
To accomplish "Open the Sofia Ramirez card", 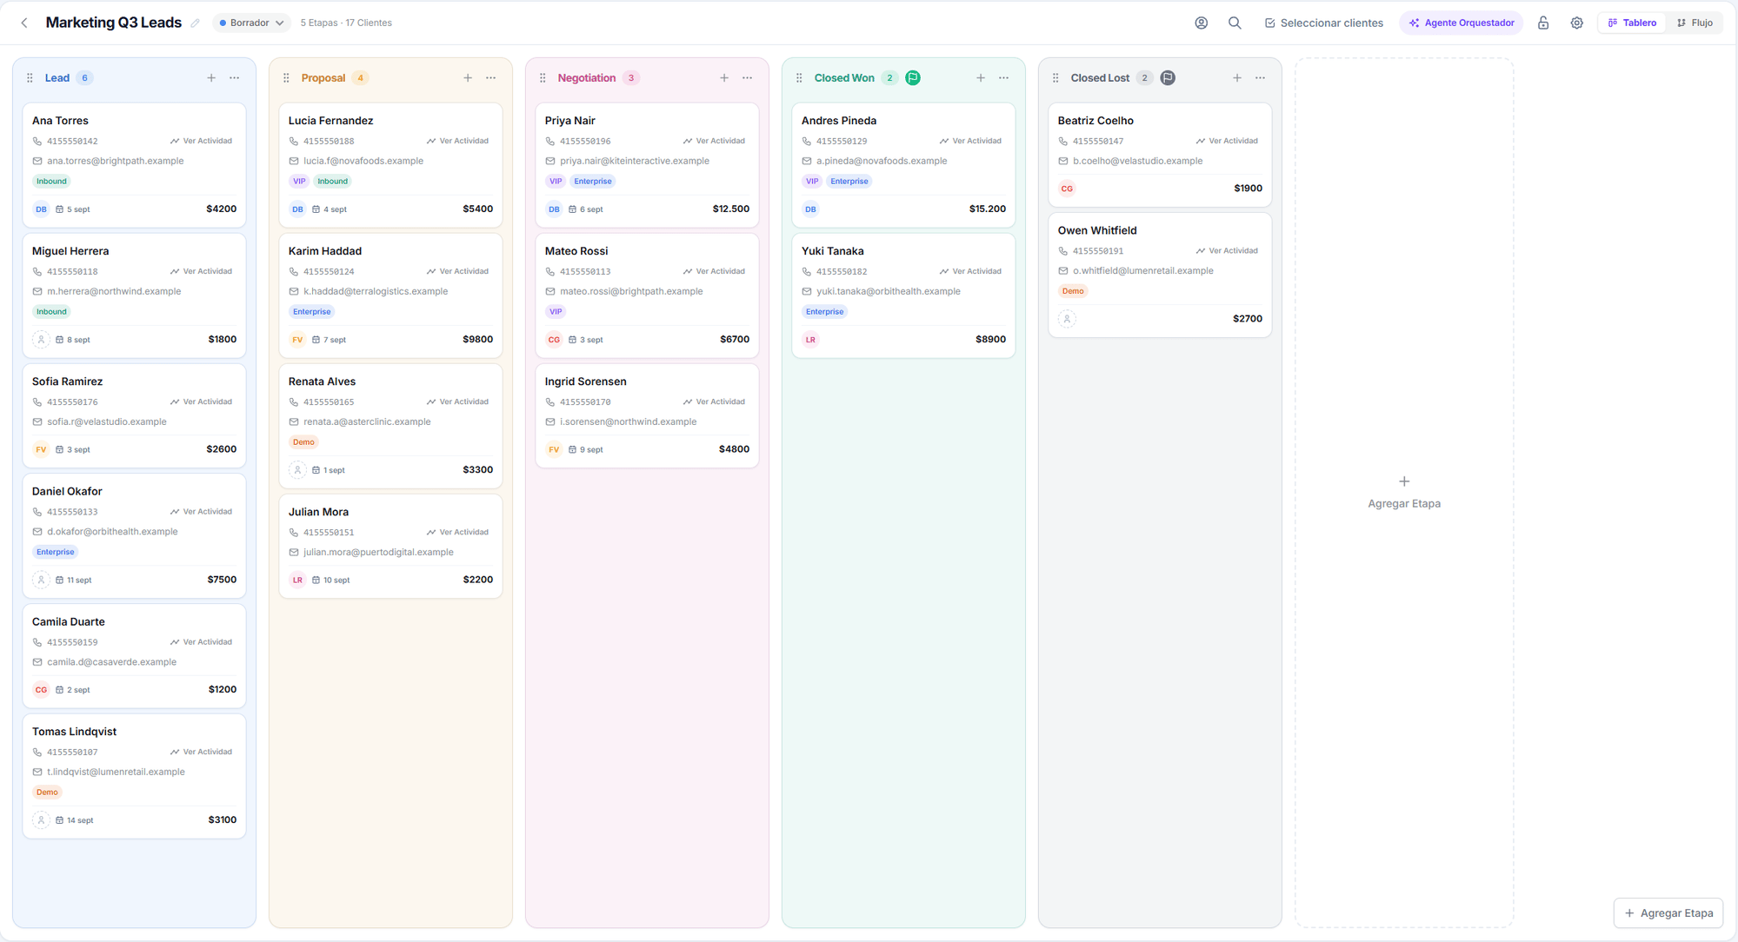I will 135,418.
